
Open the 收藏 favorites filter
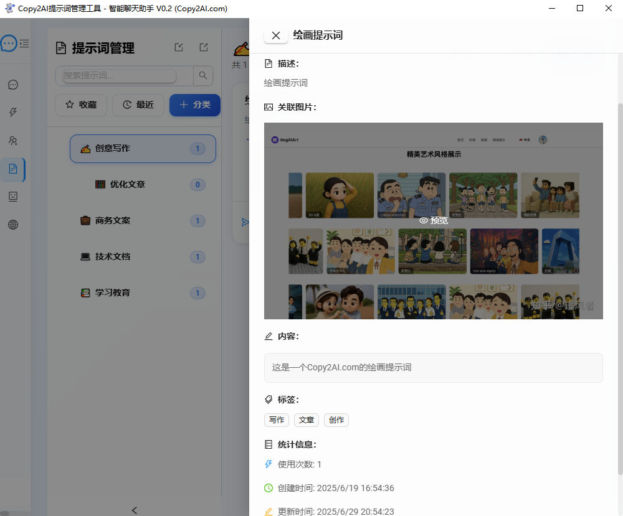click(x=81, y=105)
